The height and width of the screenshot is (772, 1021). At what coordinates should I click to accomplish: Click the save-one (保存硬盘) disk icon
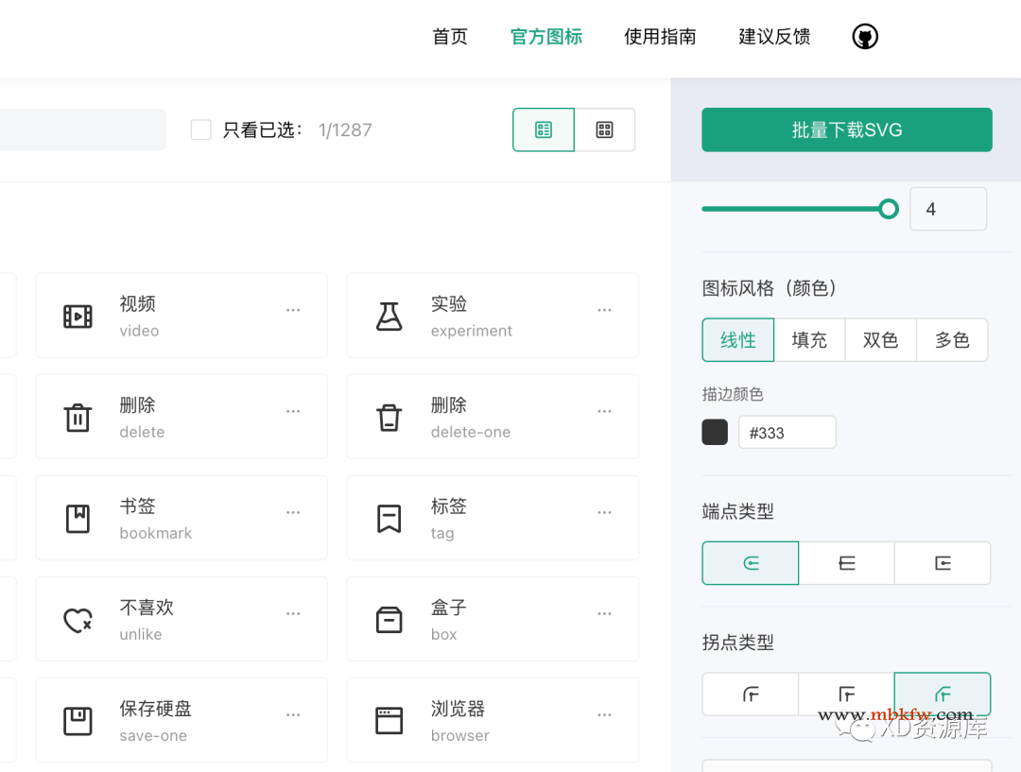(78, 721)
